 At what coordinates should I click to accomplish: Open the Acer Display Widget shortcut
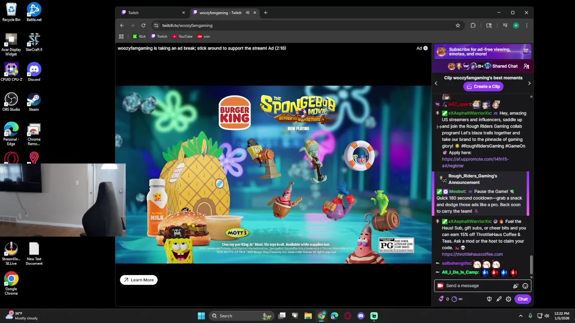[x=11, y=44]
